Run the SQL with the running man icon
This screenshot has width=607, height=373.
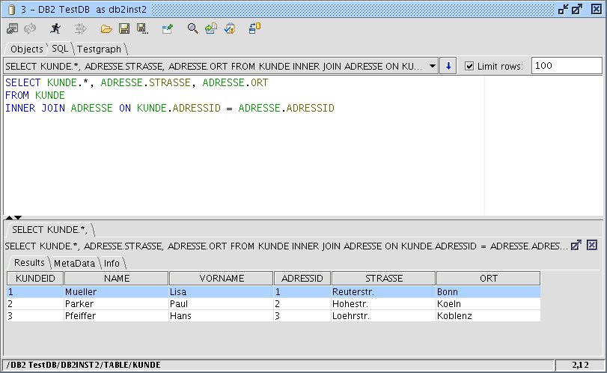click(55, 28)
